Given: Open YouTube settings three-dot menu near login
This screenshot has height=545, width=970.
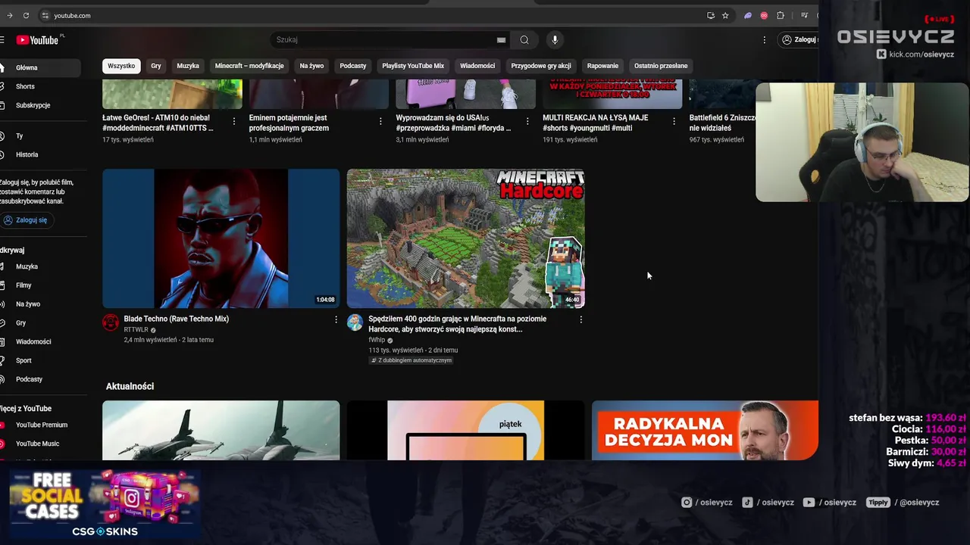Looking at the screenshot, I should 765,39.
